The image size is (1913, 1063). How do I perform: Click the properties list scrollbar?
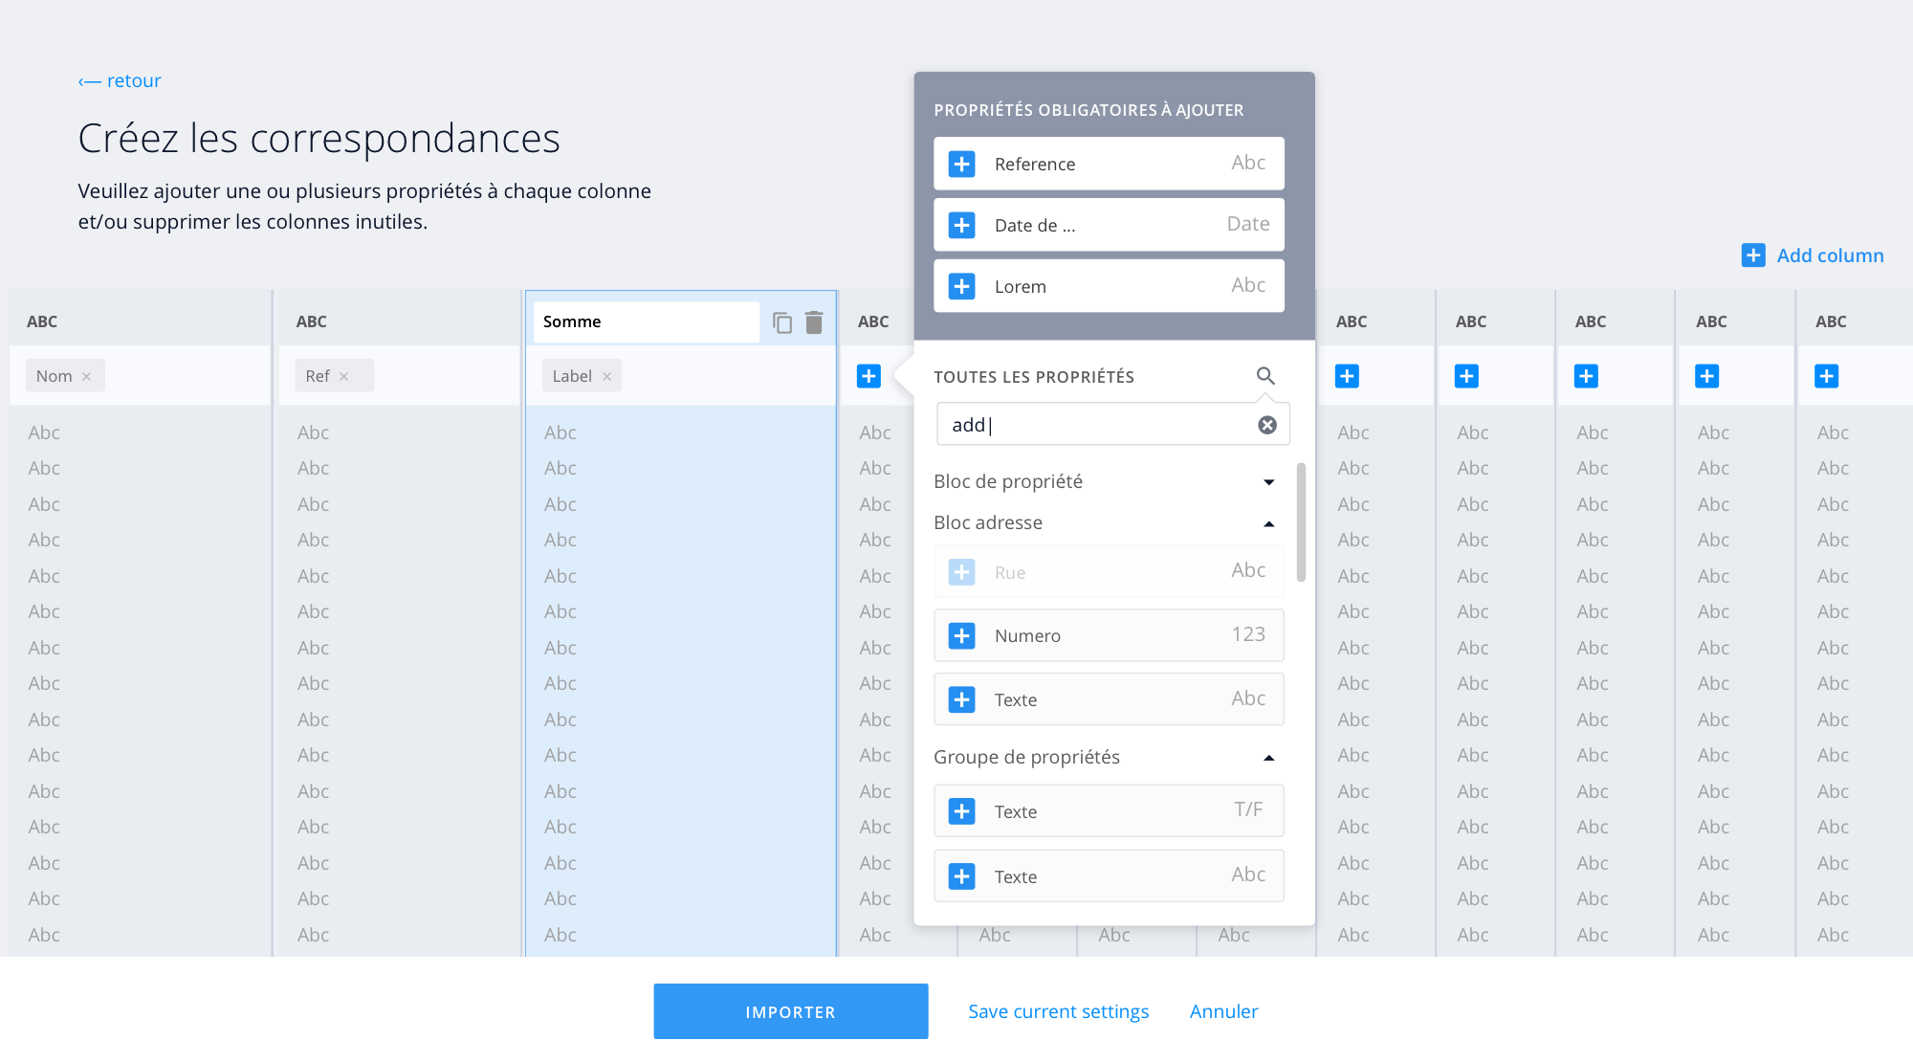pos(1301,521)
